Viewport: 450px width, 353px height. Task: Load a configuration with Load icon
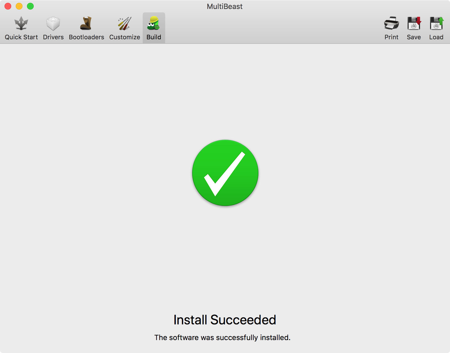pyautogui.click(x=436, y=28)
